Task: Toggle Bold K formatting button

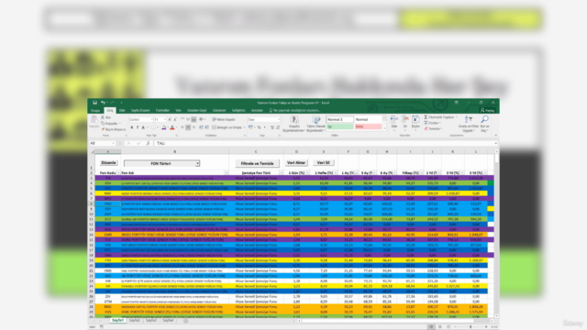Action: click(132, 127)
